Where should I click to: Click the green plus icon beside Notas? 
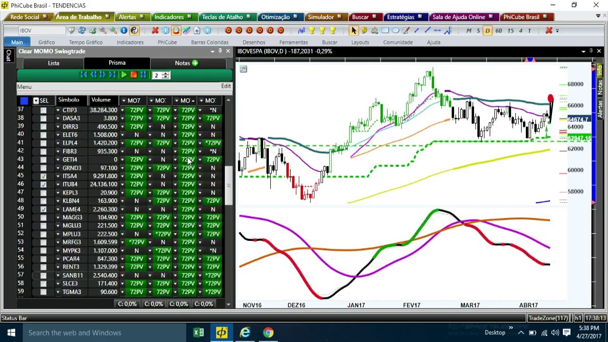click(195, 63)
